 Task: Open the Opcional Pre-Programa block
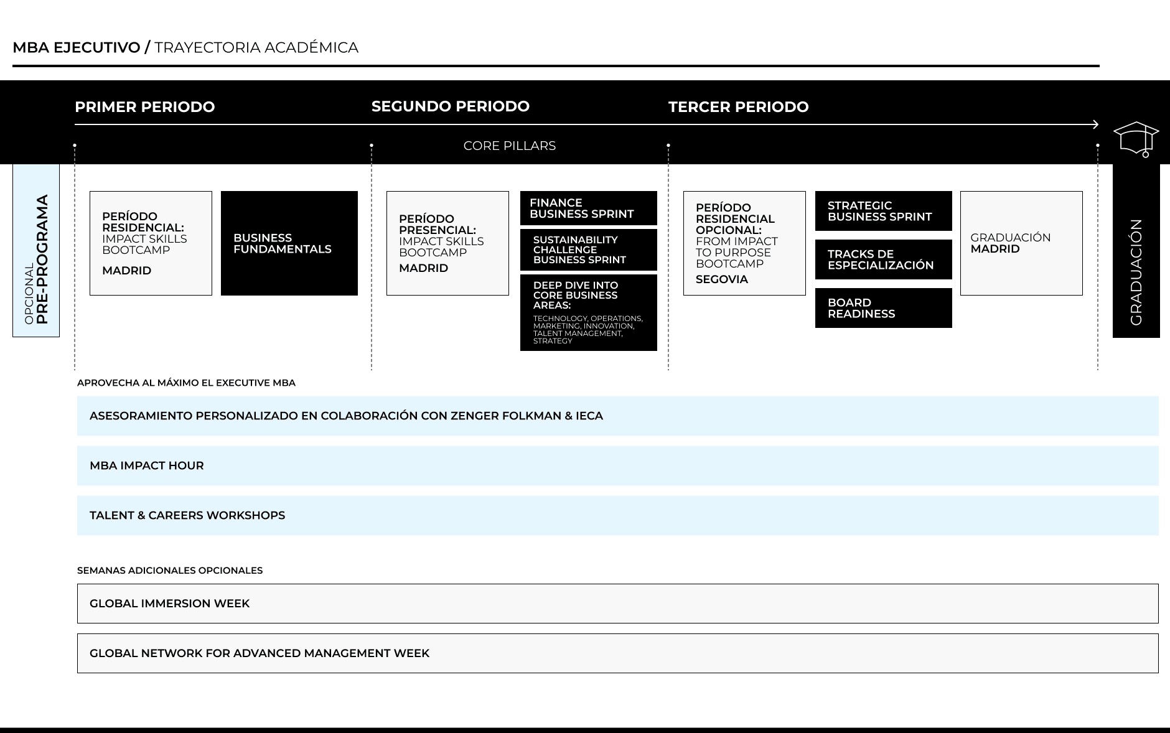(36, 251)
